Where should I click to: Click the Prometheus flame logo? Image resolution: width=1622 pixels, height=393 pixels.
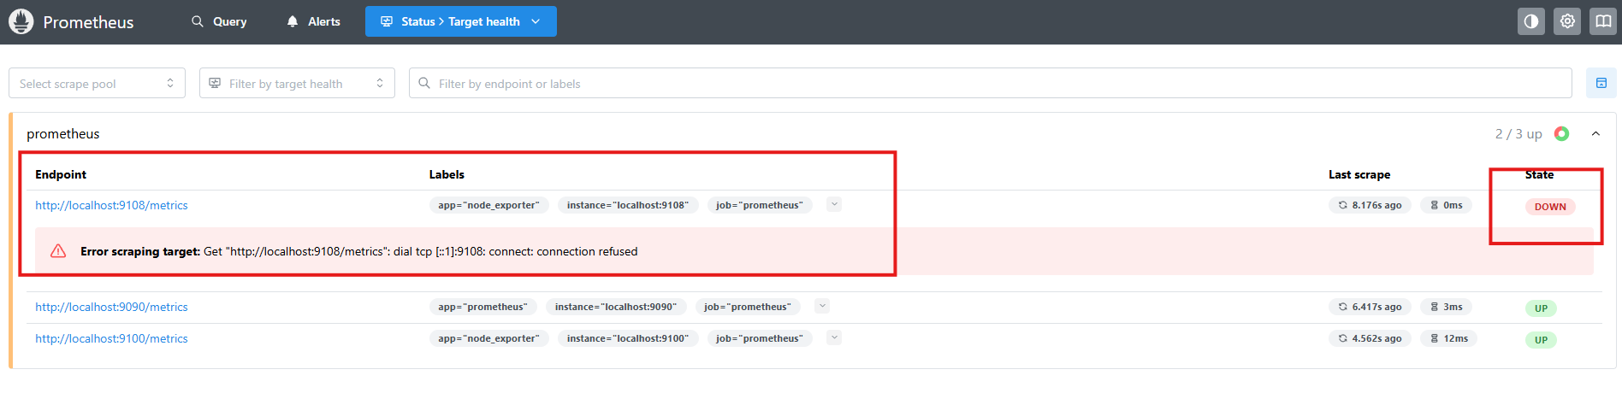click(x=21, y=21)
